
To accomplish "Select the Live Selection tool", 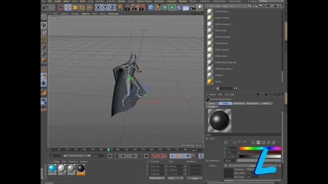I will 60,8.
